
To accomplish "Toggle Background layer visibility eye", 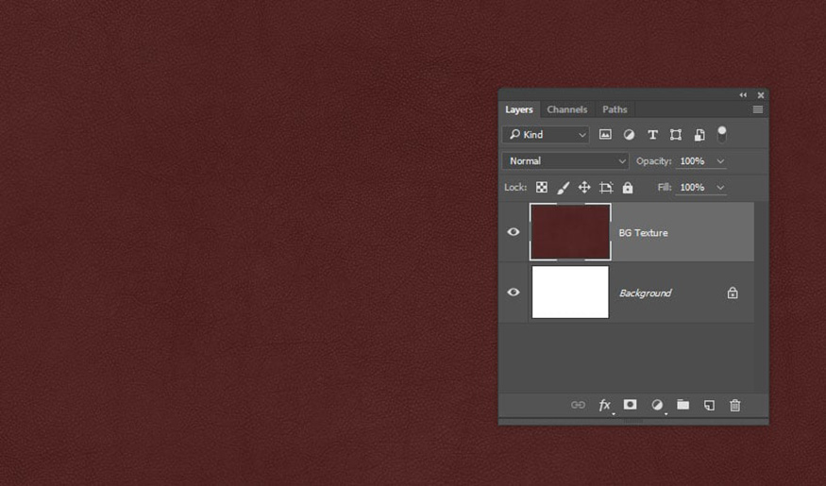I will (x=514, y=293).
